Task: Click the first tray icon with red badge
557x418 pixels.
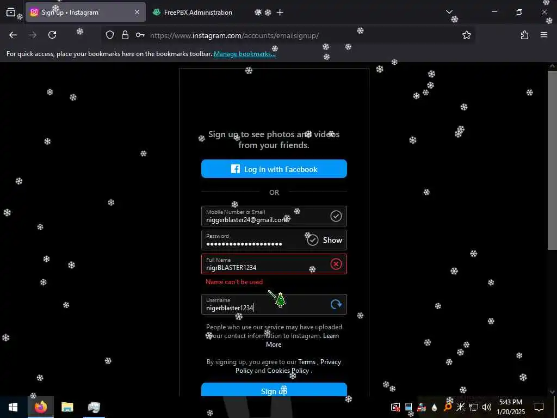Action: 395,407
